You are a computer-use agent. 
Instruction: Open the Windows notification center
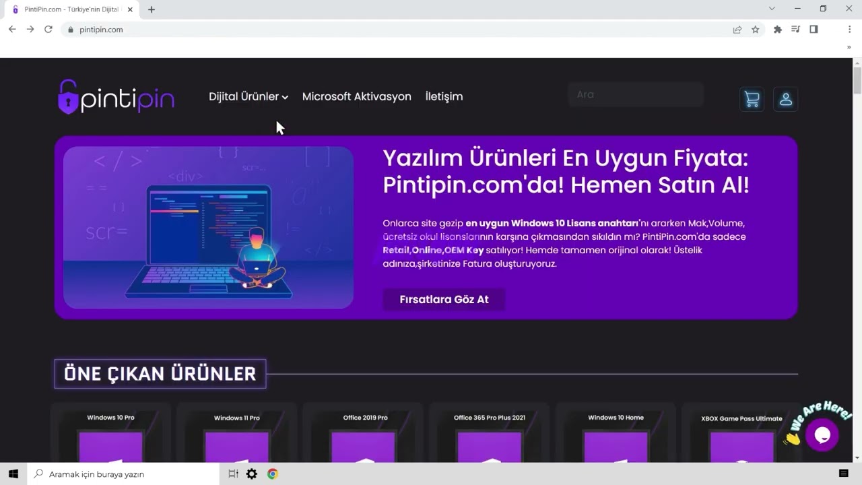point(843,474)
